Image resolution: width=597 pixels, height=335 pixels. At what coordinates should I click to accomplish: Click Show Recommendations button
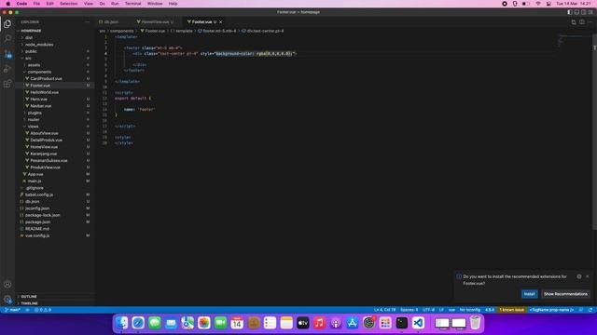pyautogui.click(x=565, y=294)
